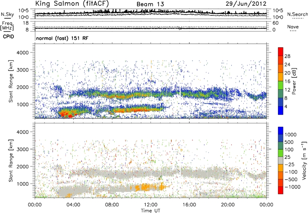Click the 'Power [dB]' colorbar label
The image size is (308, 213).
tap(294, 81)
